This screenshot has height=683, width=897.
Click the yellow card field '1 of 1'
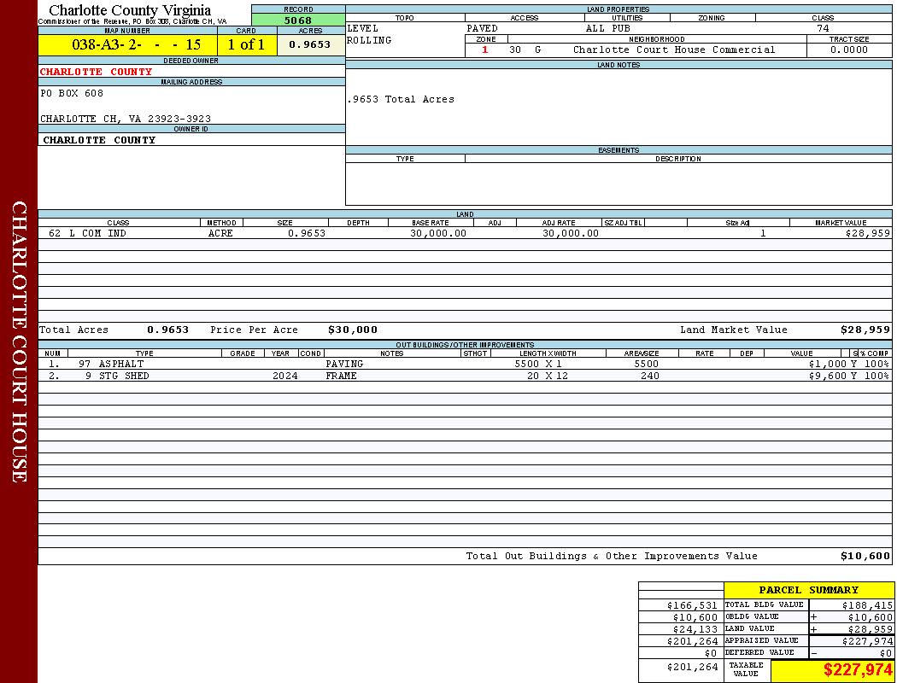246,44
